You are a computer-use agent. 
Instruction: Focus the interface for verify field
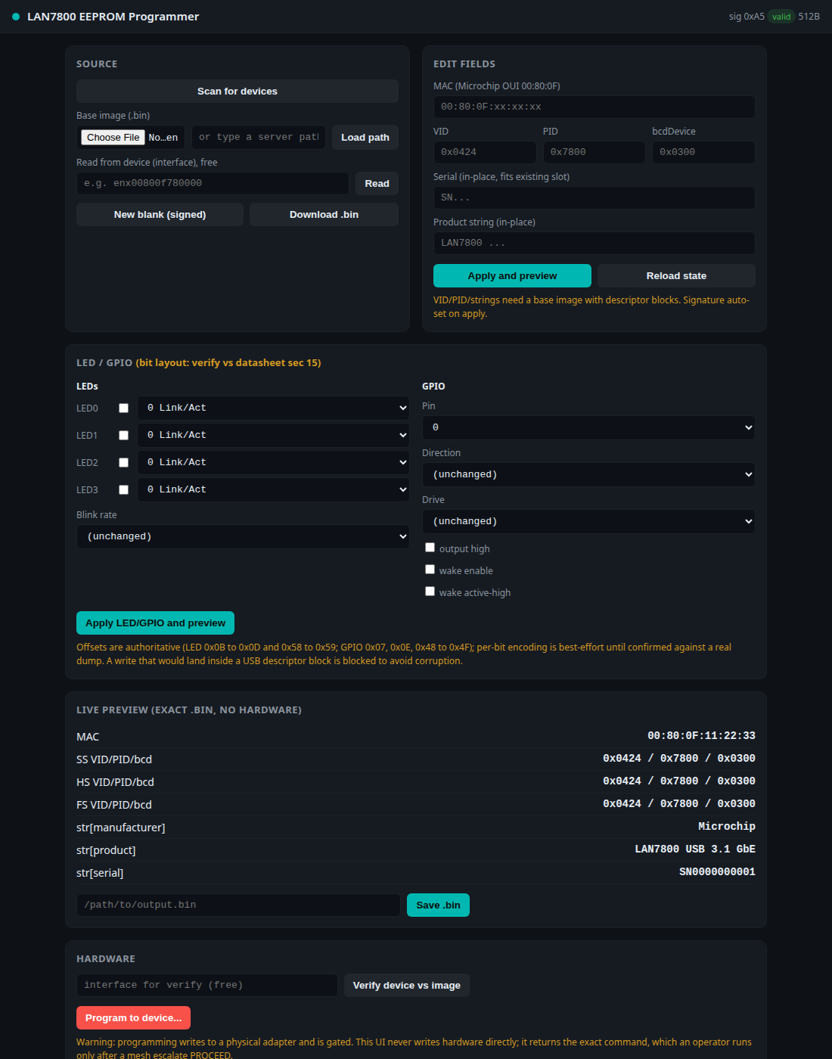(206, 985)
